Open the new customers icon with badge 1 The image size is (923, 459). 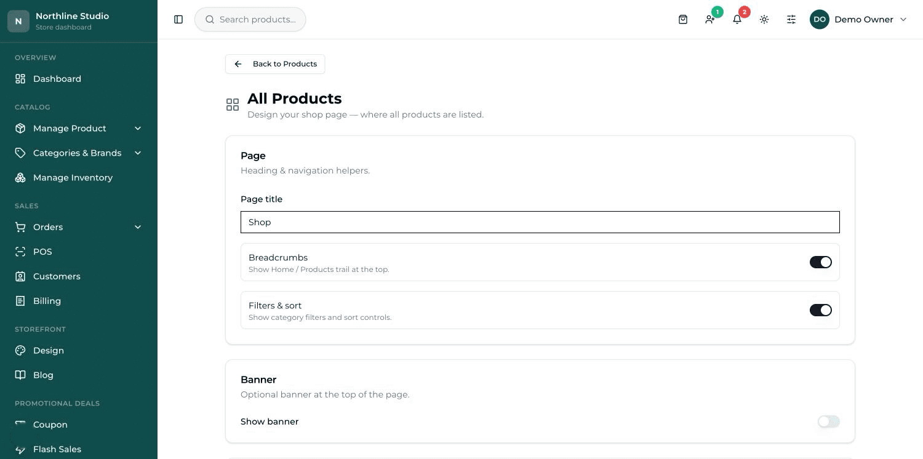pos(710,20)
